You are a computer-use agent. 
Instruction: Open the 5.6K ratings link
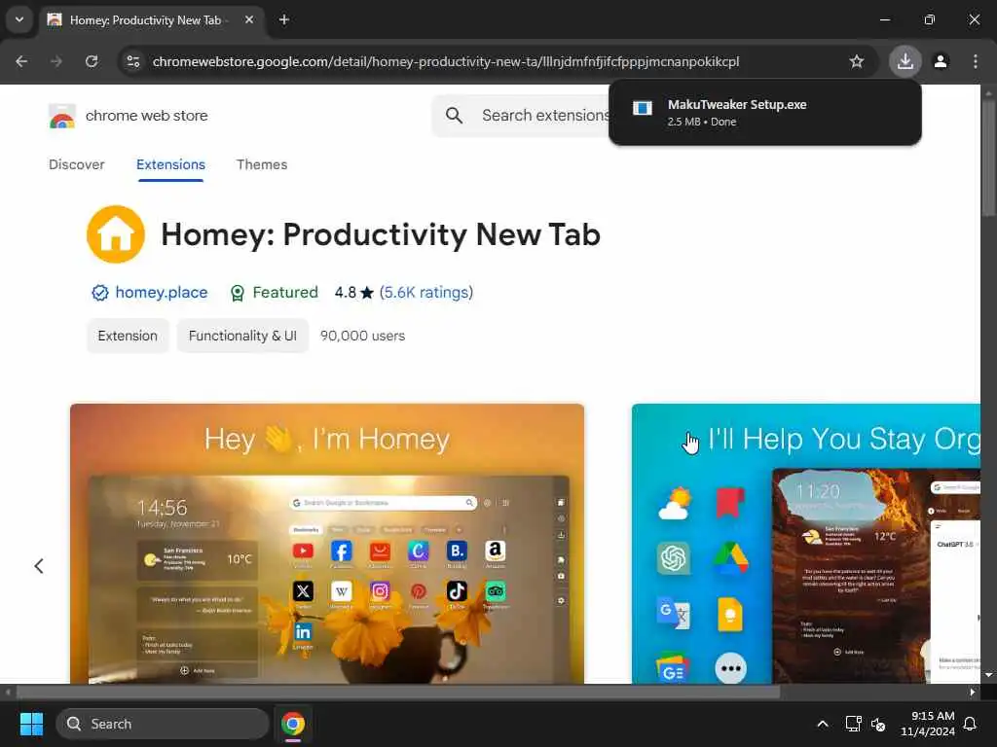[426, 292]
